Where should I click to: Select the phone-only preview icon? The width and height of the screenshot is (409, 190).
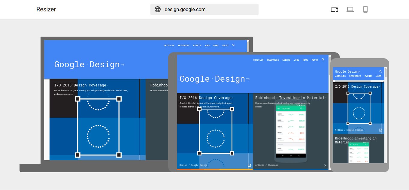point(365,9)
